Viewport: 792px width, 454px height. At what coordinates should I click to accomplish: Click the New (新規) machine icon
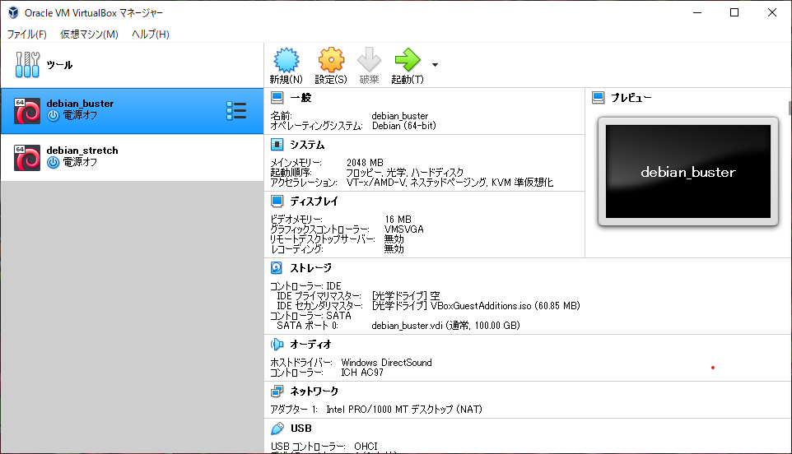pos(286,60)
